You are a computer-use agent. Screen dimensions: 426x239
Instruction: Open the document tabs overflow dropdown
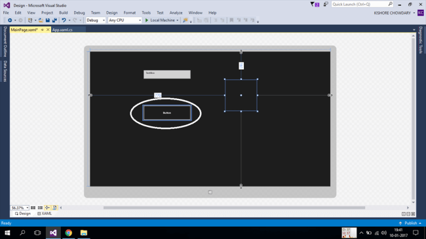(414, 30)
